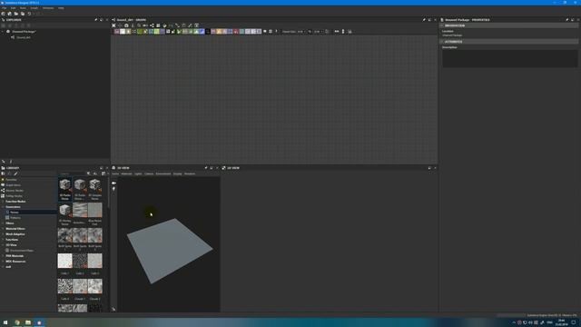Select Graph Items in the Library tree
The height and width of the screenshot is (327, 581).
13,185
